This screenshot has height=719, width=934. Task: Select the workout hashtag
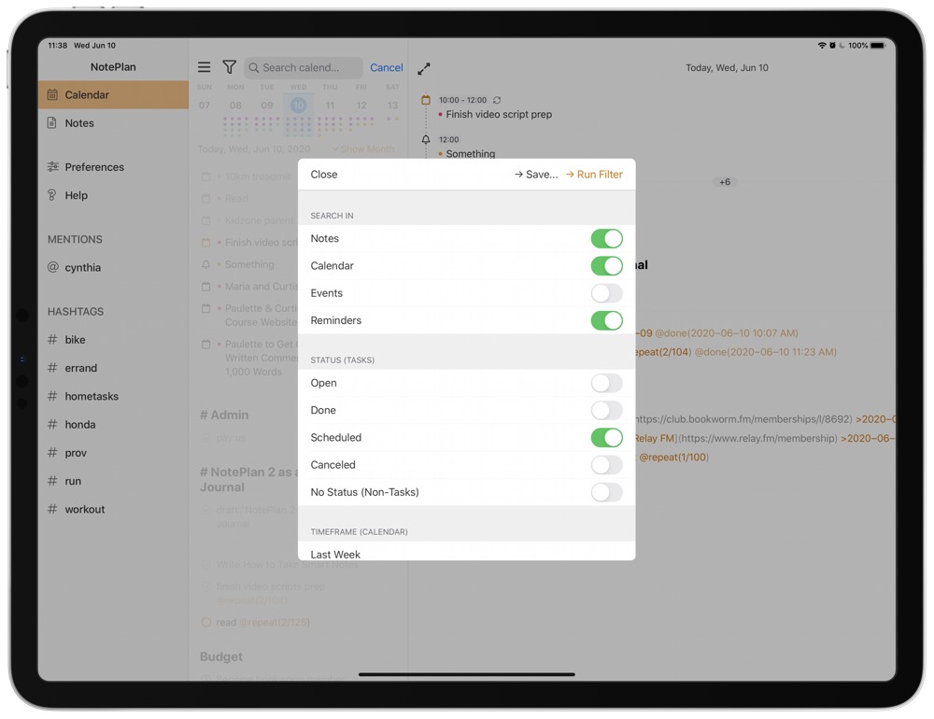113,510
